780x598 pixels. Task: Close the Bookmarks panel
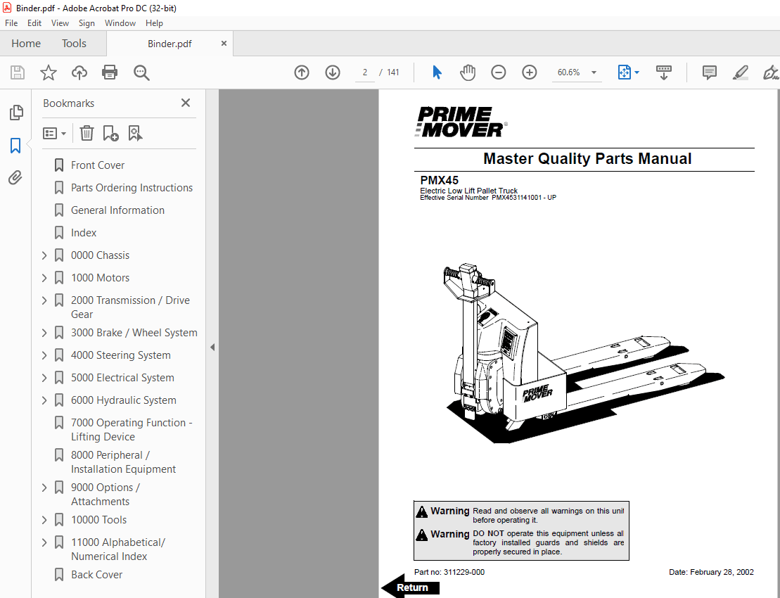point(185,103)
